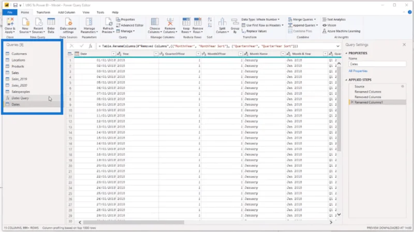Viewport: 414px width, 232px height.
Task: Cancel the formula edit with X icon
Action: [71, 46]
